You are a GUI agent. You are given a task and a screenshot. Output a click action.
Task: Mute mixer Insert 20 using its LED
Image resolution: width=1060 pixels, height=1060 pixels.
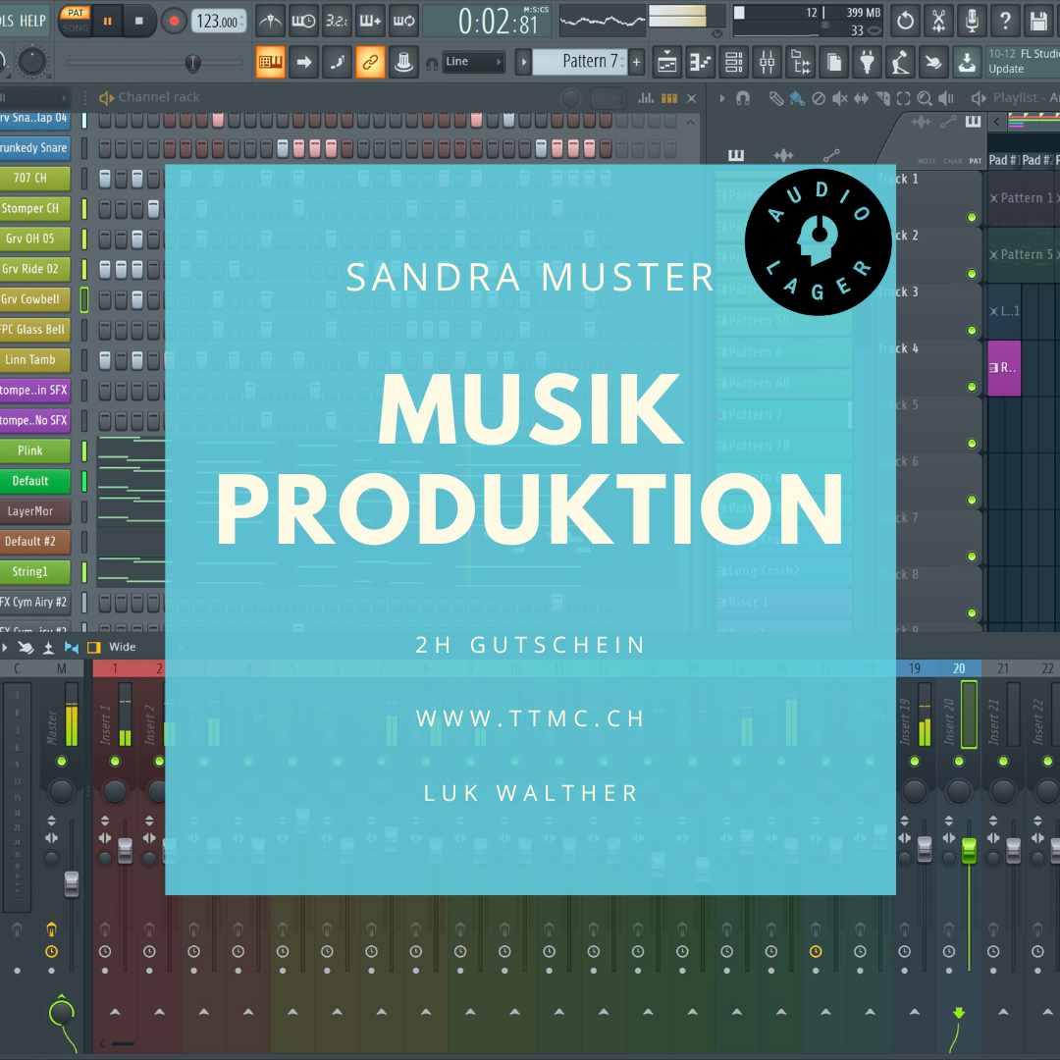959,762
